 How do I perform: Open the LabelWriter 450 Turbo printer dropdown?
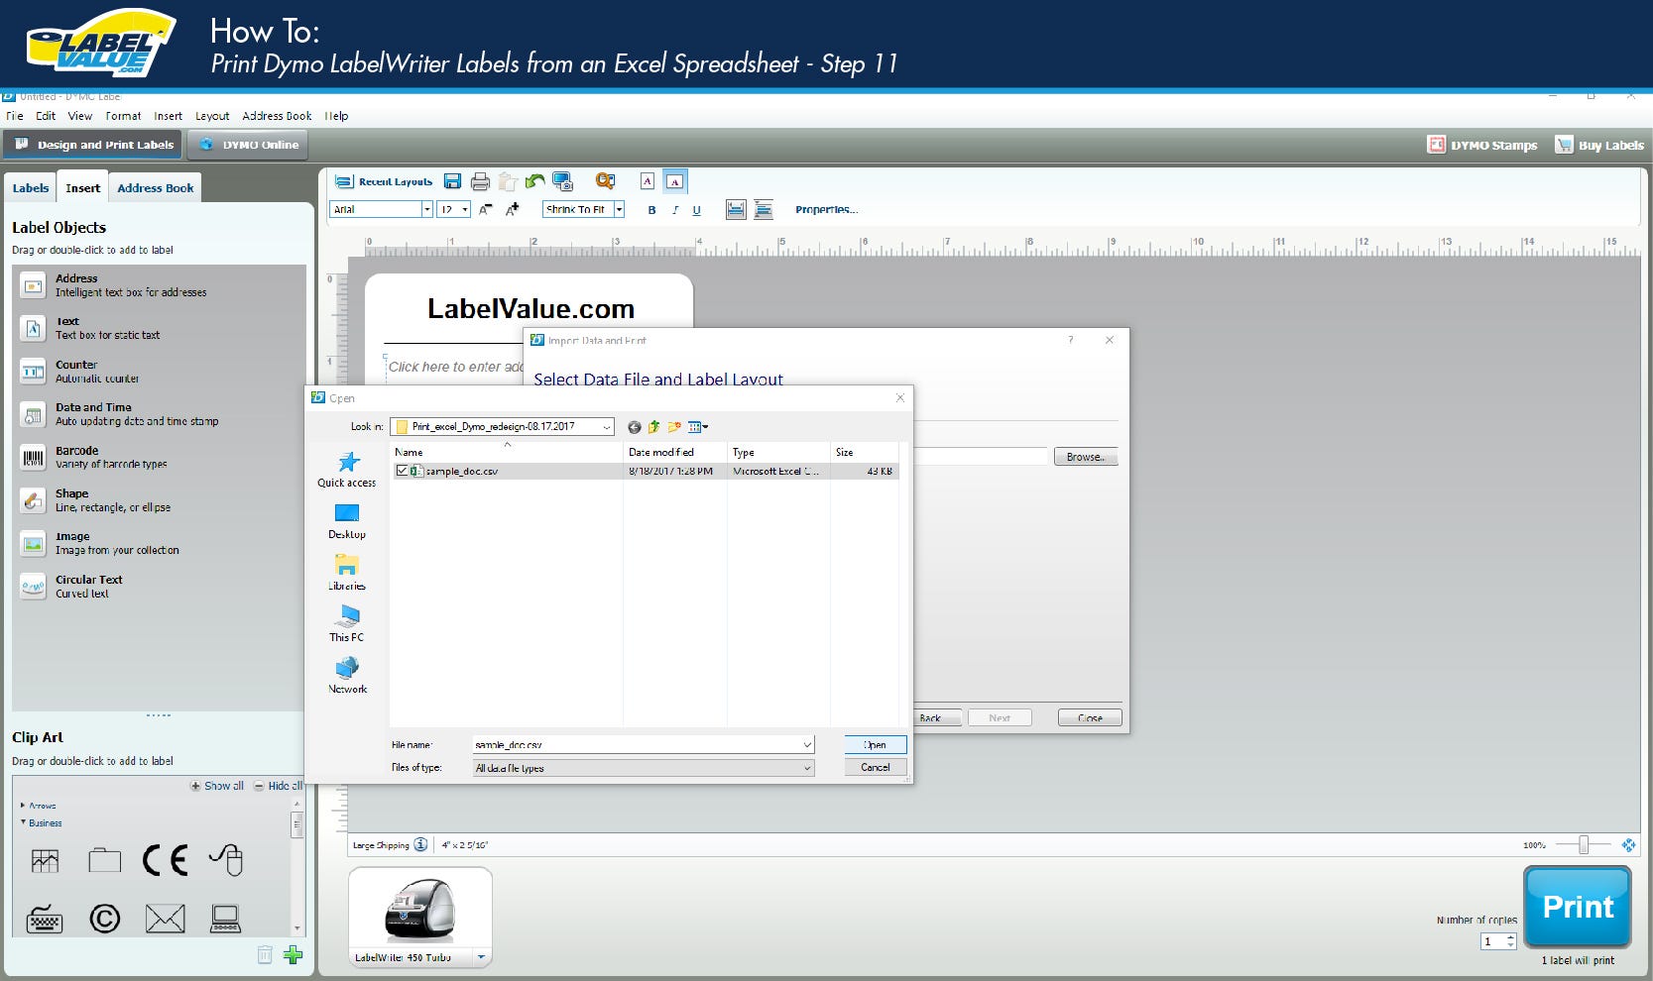[481, 957]
